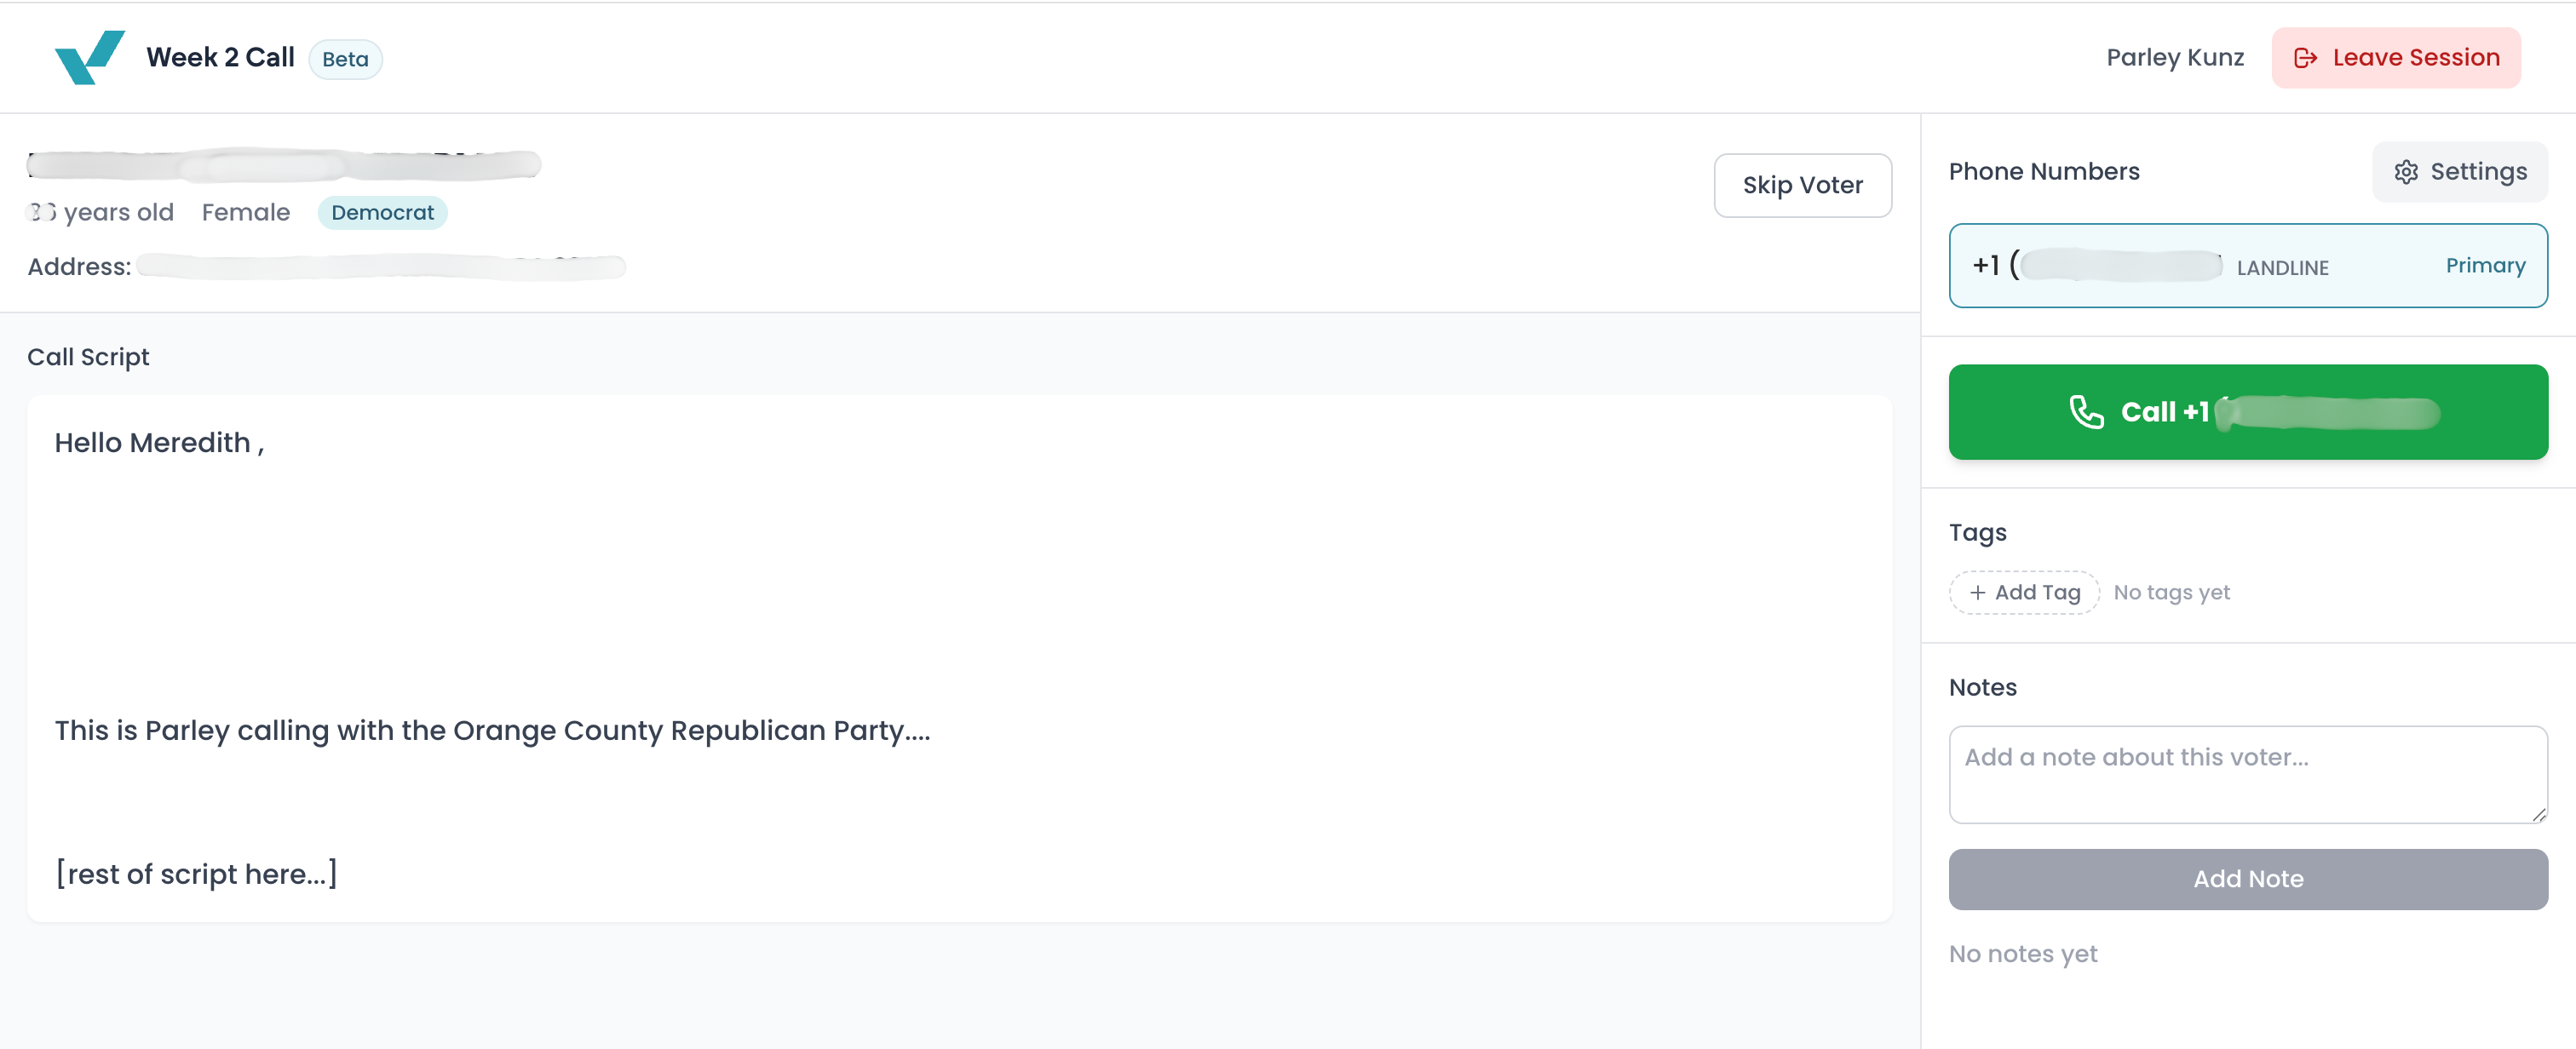Viewport: 2576px width, 1049px height.
Task: Click the exit arrow icon on Leave Session
Action: [x=2306, y=58]
